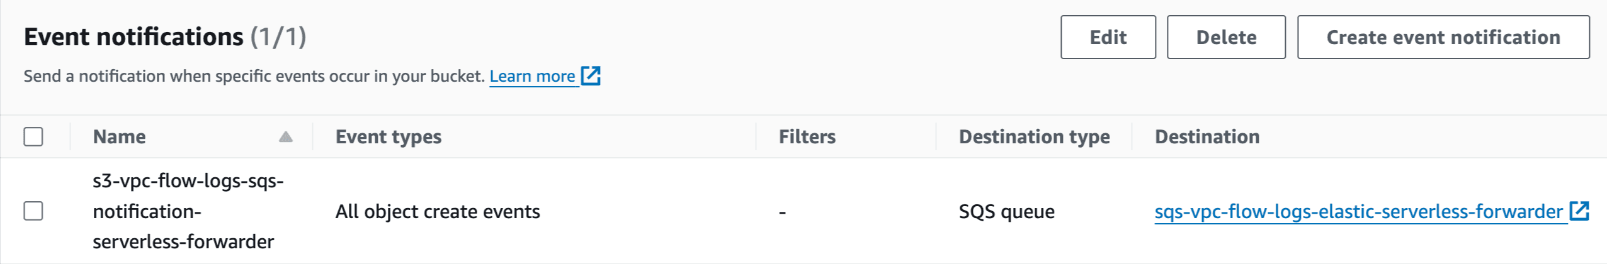Open Create event notification

(1443, 37)
